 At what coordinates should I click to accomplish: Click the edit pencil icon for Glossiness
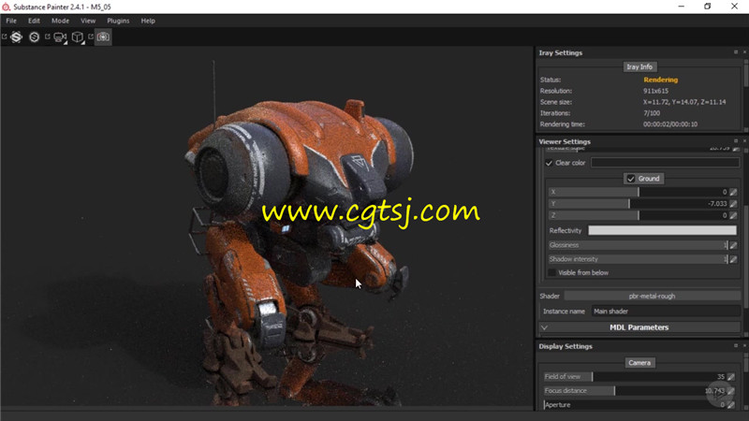point(733,245)
